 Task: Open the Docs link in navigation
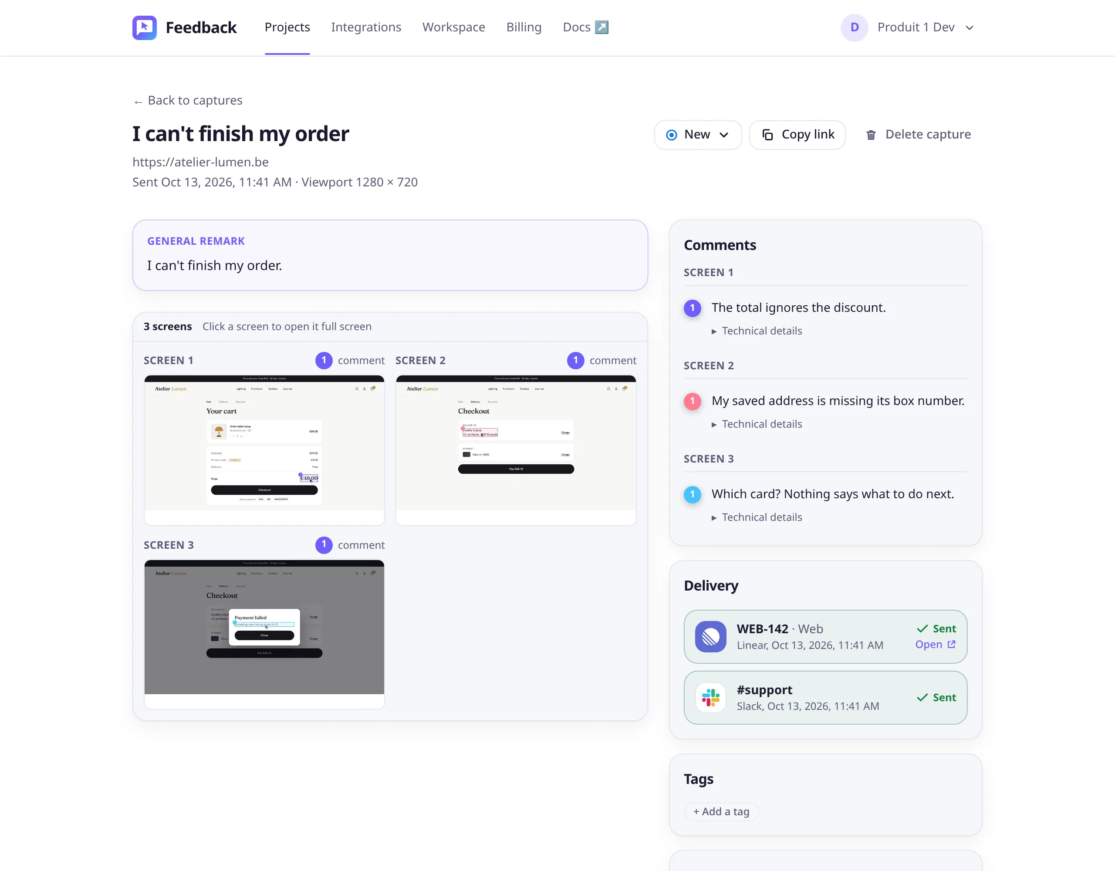[585, 27]
